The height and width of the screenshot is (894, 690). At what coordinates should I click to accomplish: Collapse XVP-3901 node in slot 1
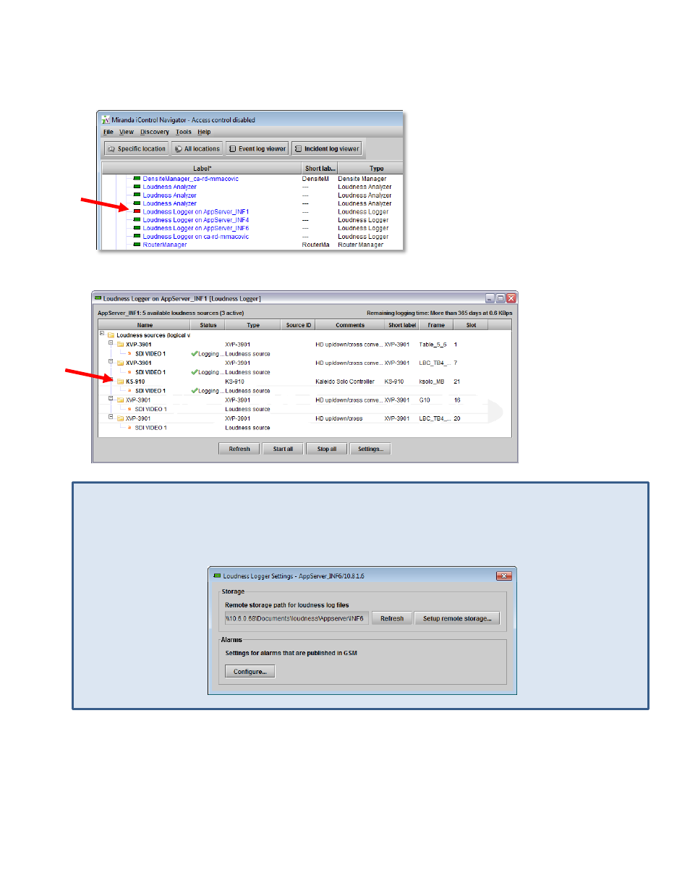111,343
